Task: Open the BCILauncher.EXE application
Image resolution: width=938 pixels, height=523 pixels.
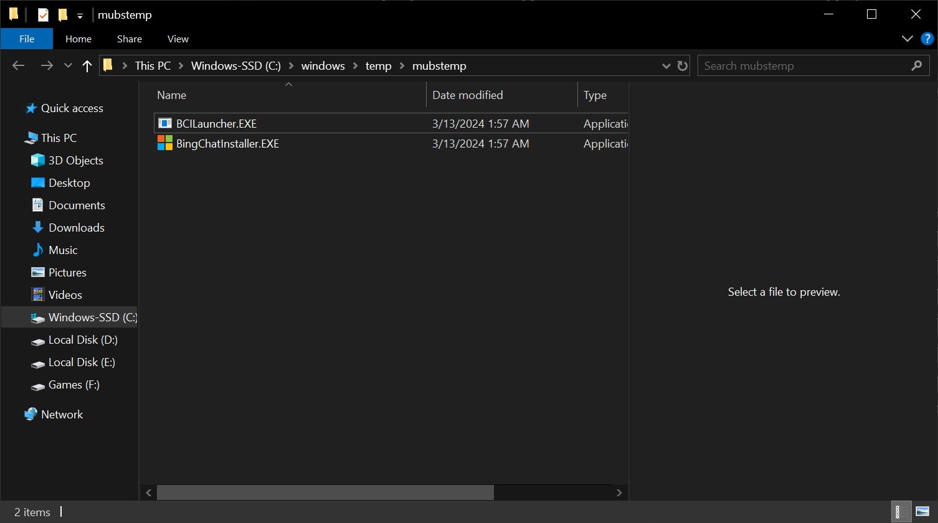Action: point(216,123)
